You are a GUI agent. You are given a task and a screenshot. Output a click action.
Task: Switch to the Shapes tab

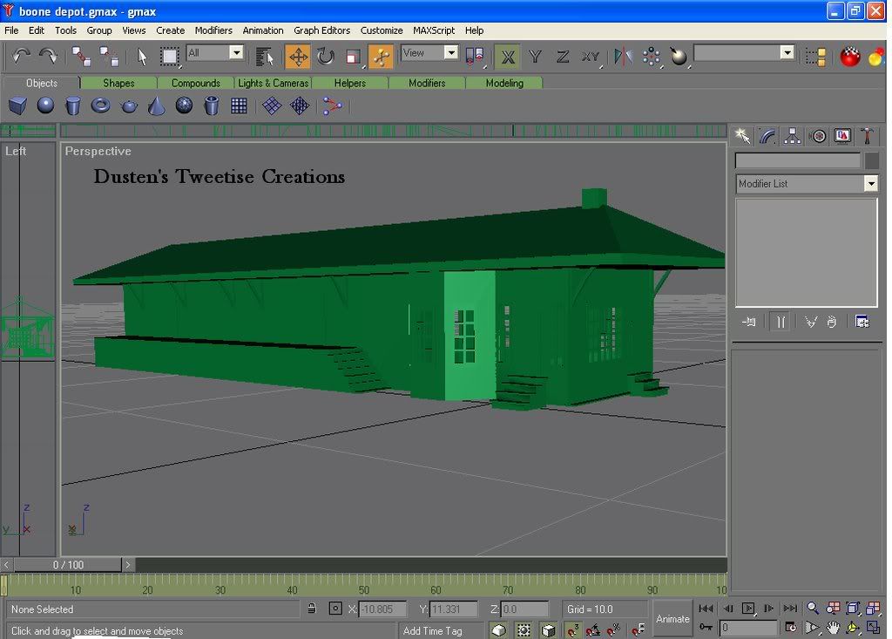118,83
